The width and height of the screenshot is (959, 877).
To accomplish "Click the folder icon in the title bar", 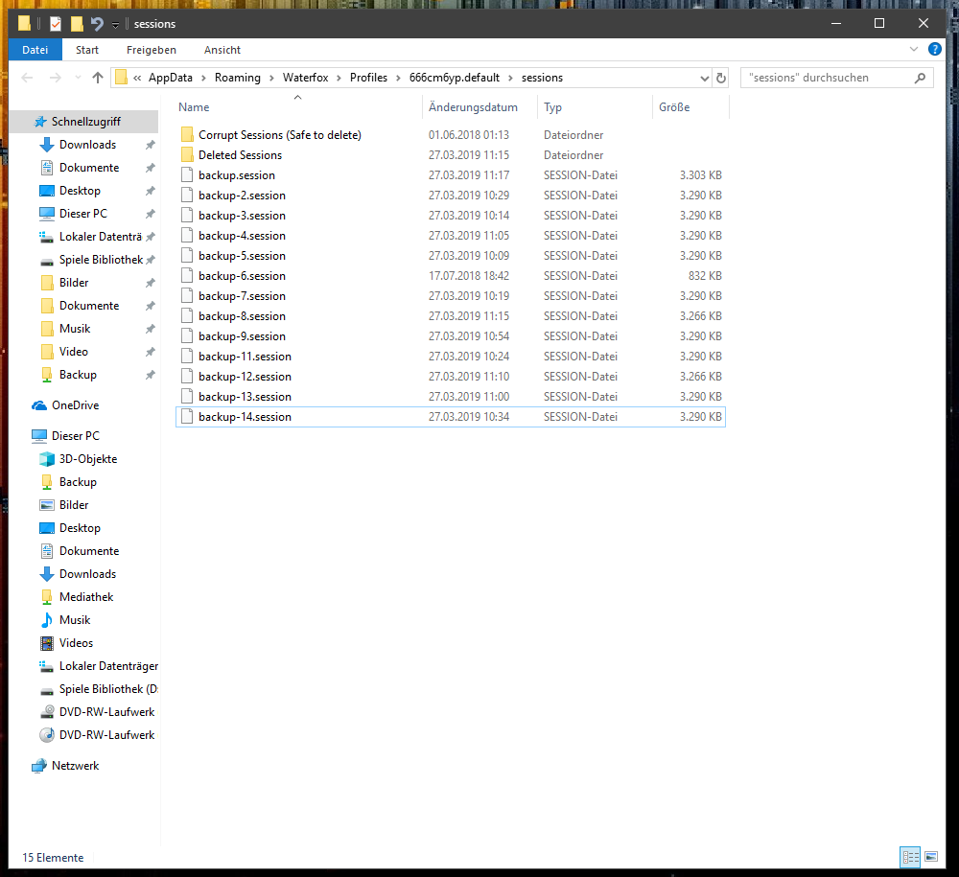I will (25, 24).
